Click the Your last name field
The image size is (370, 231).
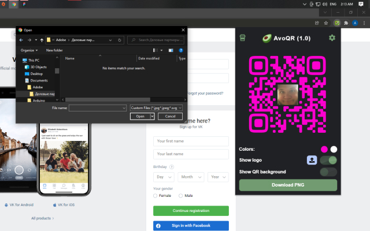coord(191,154)
